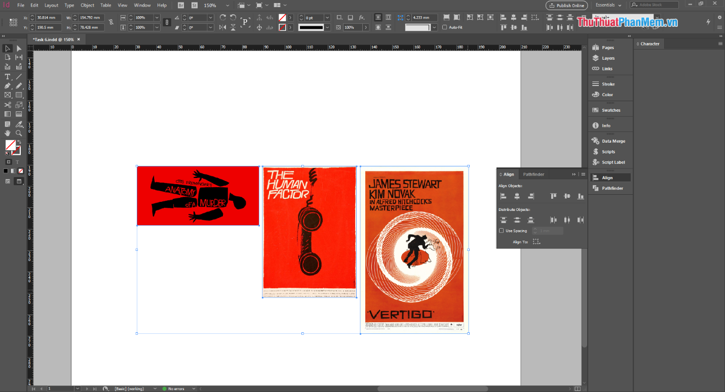Open the Object menu
This screenshot has height=392, width=725.
pyautogui.click(x=87, y=5)
